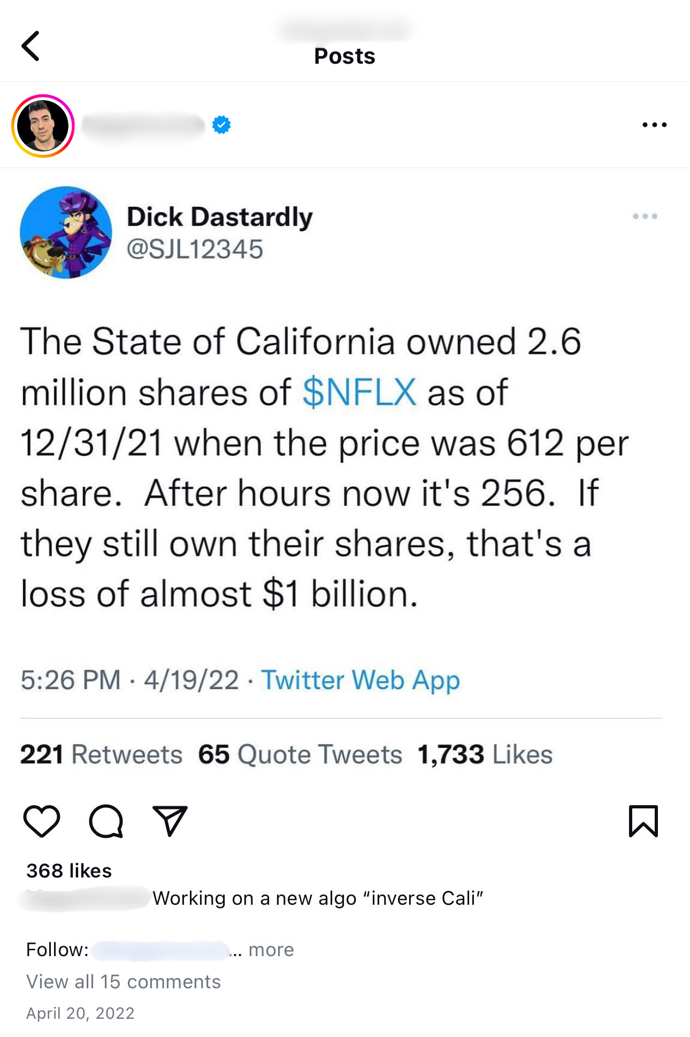
Task: Save post with bookmark icon
Action: [643, 821]
